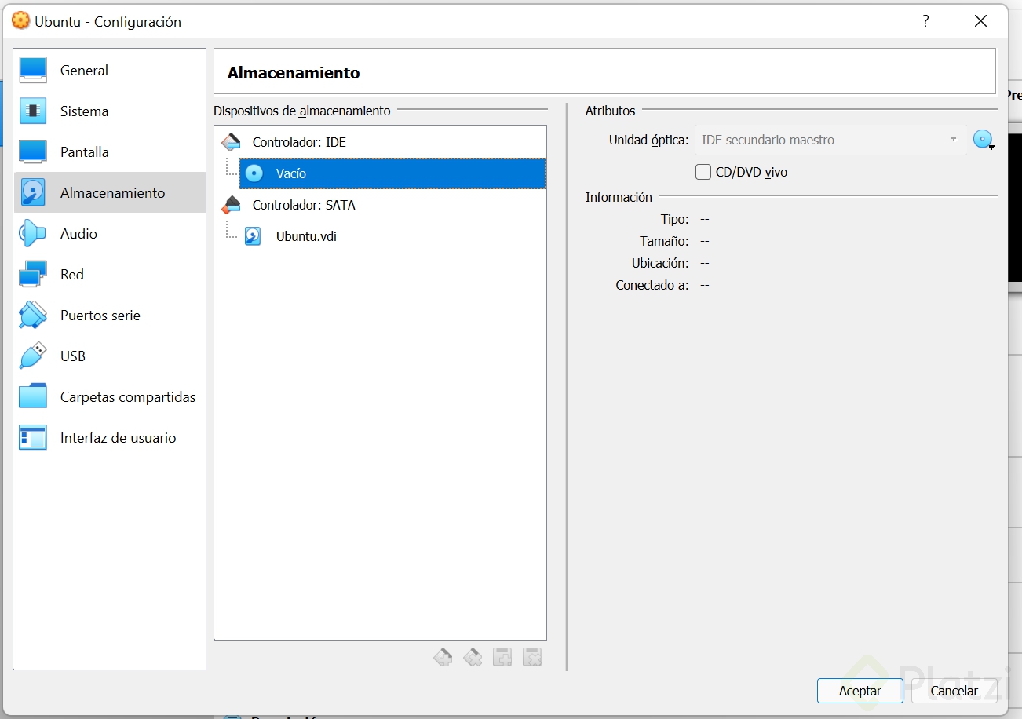Click the VirtualBox title bar icon

(21, 21)
